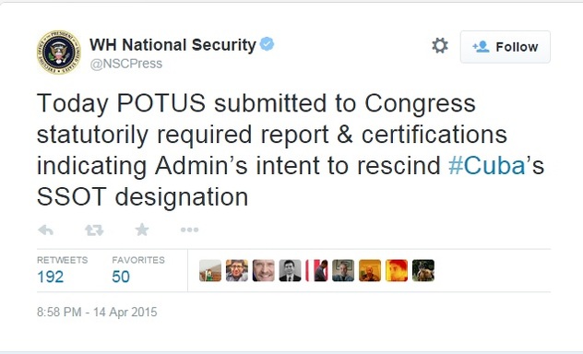Click the blue verified badge
The height and width of the screenshot is (354, 583).
tap(267, 44)
